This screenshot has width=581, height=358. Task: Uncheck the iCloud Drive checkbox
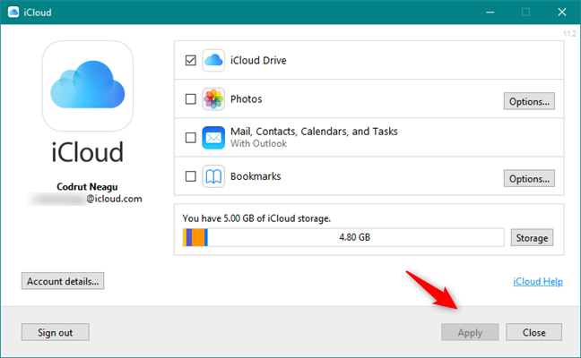190,60
